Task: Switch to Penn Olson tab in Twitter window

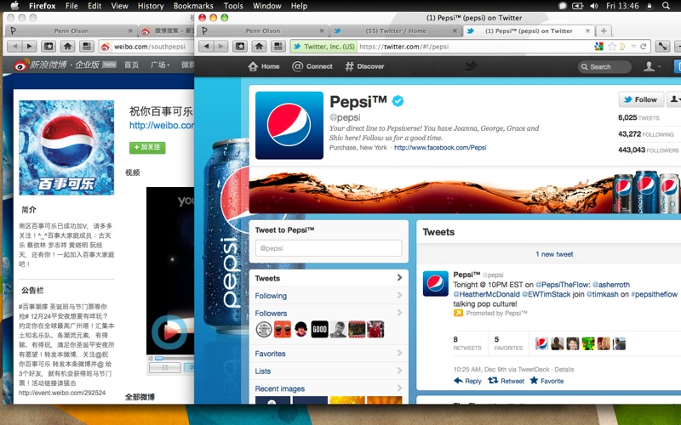Action: pyautogui.click(x=262, y=31)
